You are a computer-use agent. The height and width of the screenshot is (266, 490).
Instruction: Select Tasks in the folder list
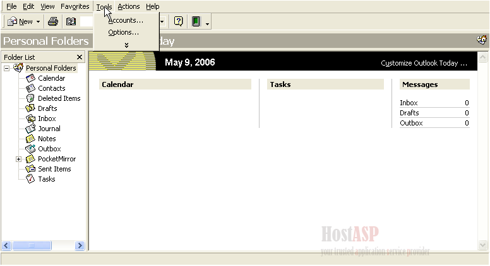coord(47,179)
